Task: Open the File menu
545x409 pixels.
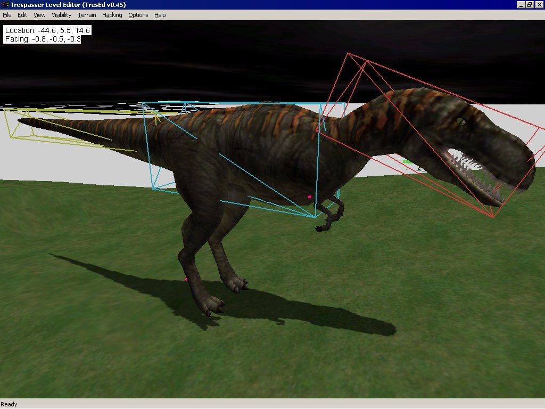Action: (7, 15)
